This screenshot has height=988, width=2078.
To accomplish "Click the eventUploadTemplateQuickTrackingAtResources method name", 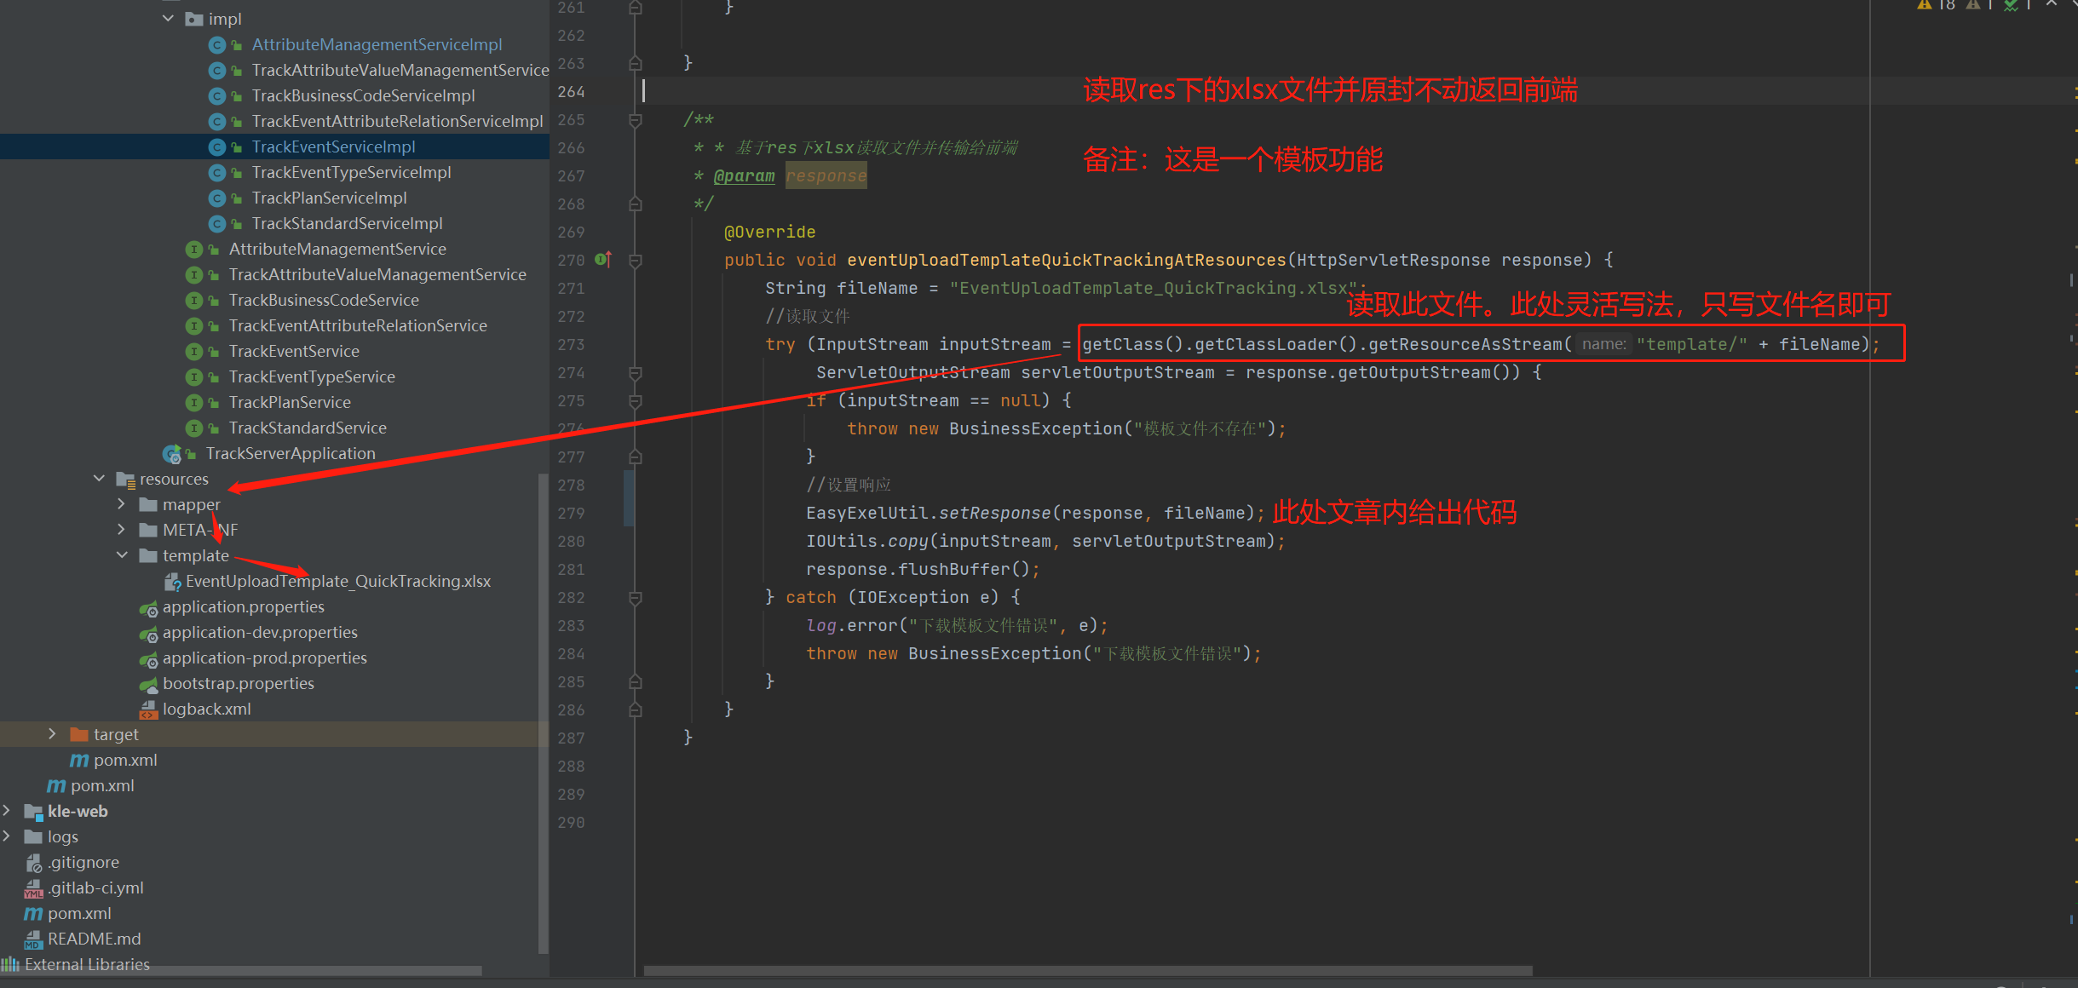I will point(1065,260).
